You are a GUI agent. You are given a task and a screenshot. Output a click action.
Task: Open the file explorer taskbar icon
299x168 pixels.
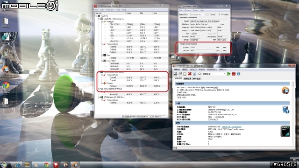(27, 165)
